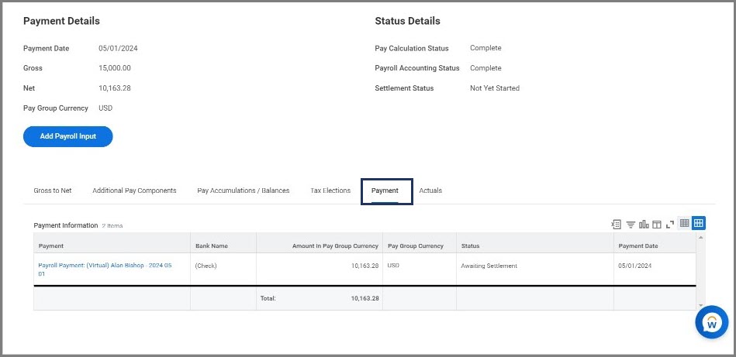This screenshot has width=736, height=357.
Task: Open the column preferences icon
Action: [x=656, y=225]
